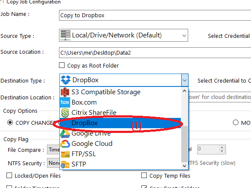The width and height of the screenshot is (251, 188).
Task: Click the Source Location path field
Action: (155, 52)
